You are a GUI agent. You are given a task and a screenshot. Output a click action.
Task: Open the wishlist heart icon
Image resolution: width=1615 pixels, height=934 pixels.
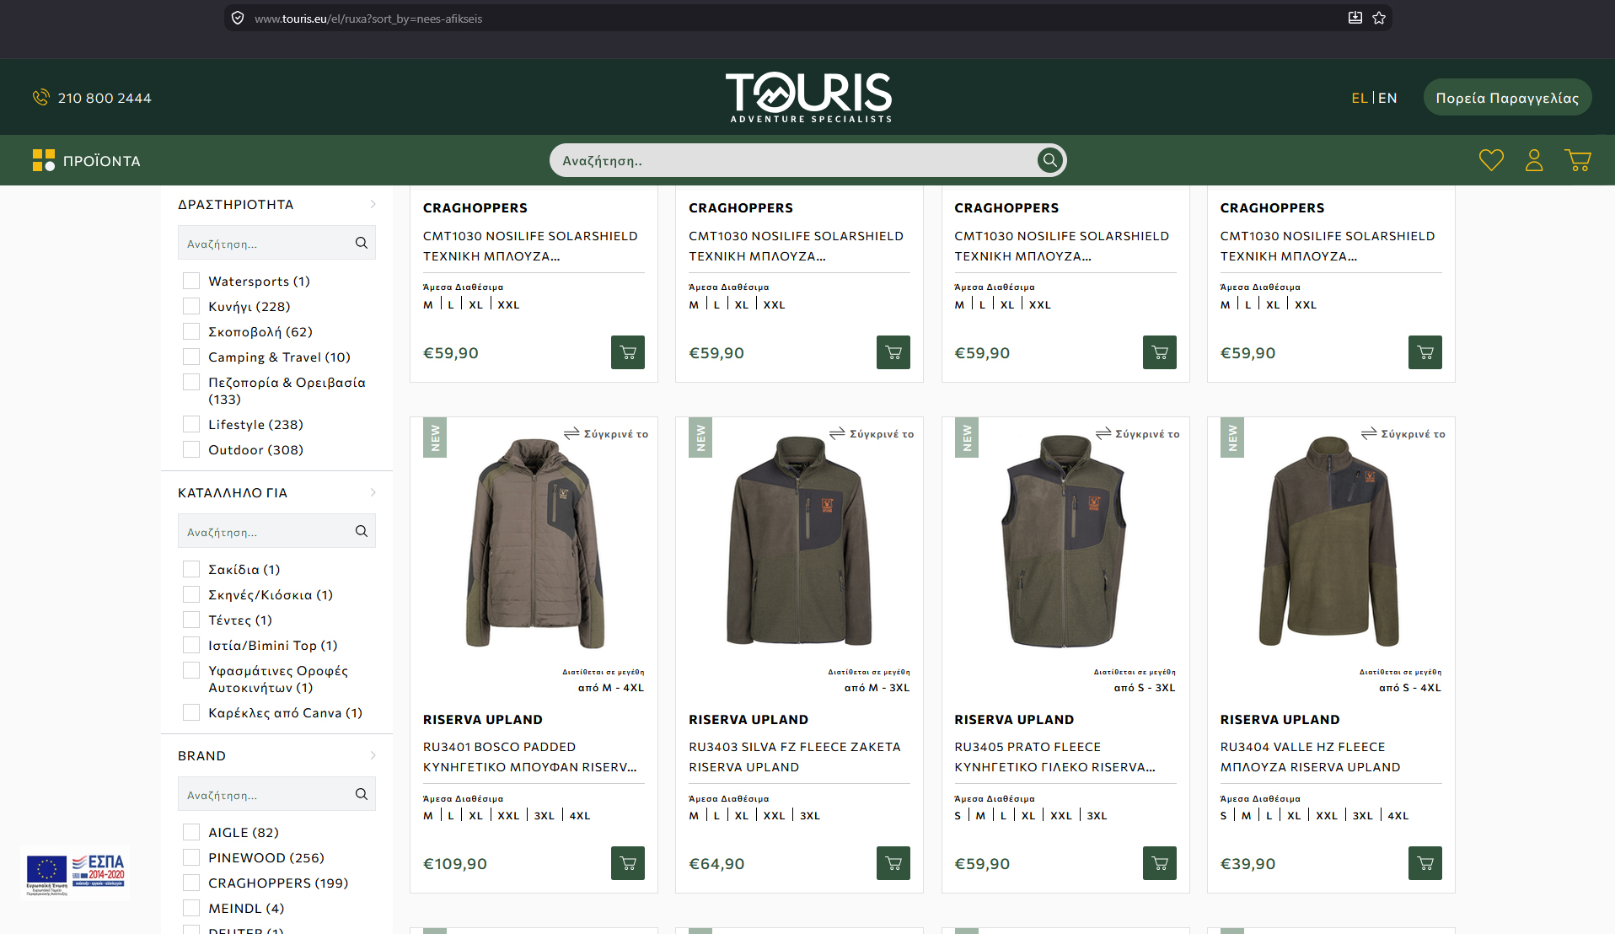pos(1491,160)
